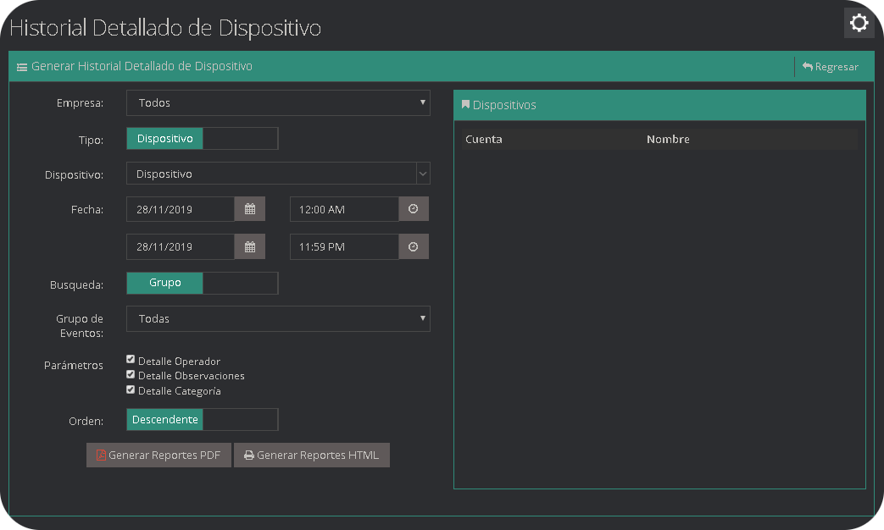This screenshot has width=884, height=530.
Task: Click the calendar icon for the start date
Action: coord(249,208)
